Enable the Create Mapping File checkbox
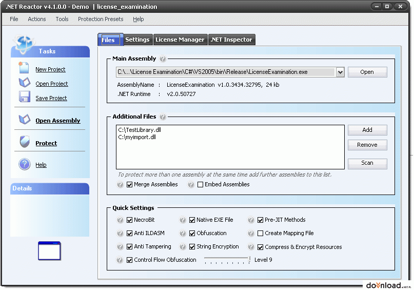This screenshot has width=414, height=290. point(260,234)
